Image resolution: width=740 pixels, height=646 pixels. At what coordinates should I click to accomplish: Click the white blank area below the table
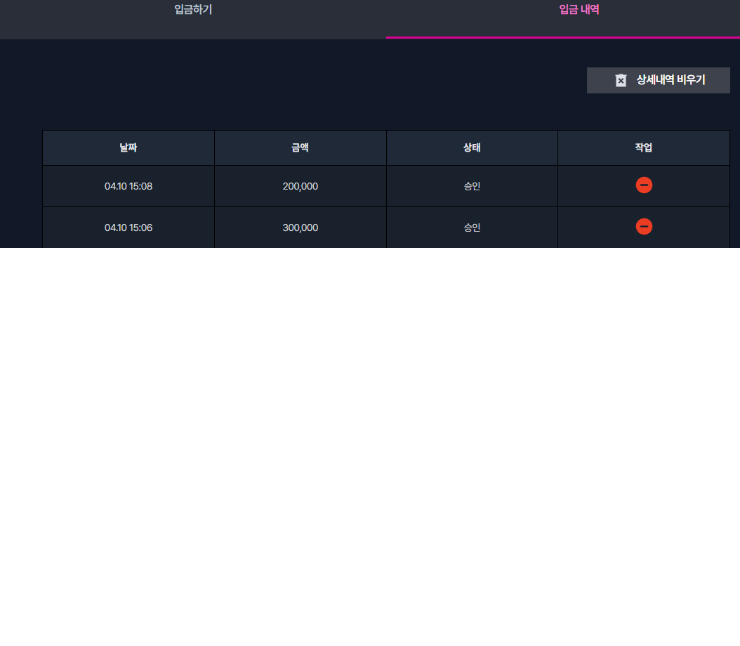tap(370, 447)
